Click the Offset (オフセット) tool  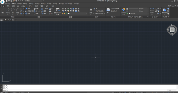45,9
